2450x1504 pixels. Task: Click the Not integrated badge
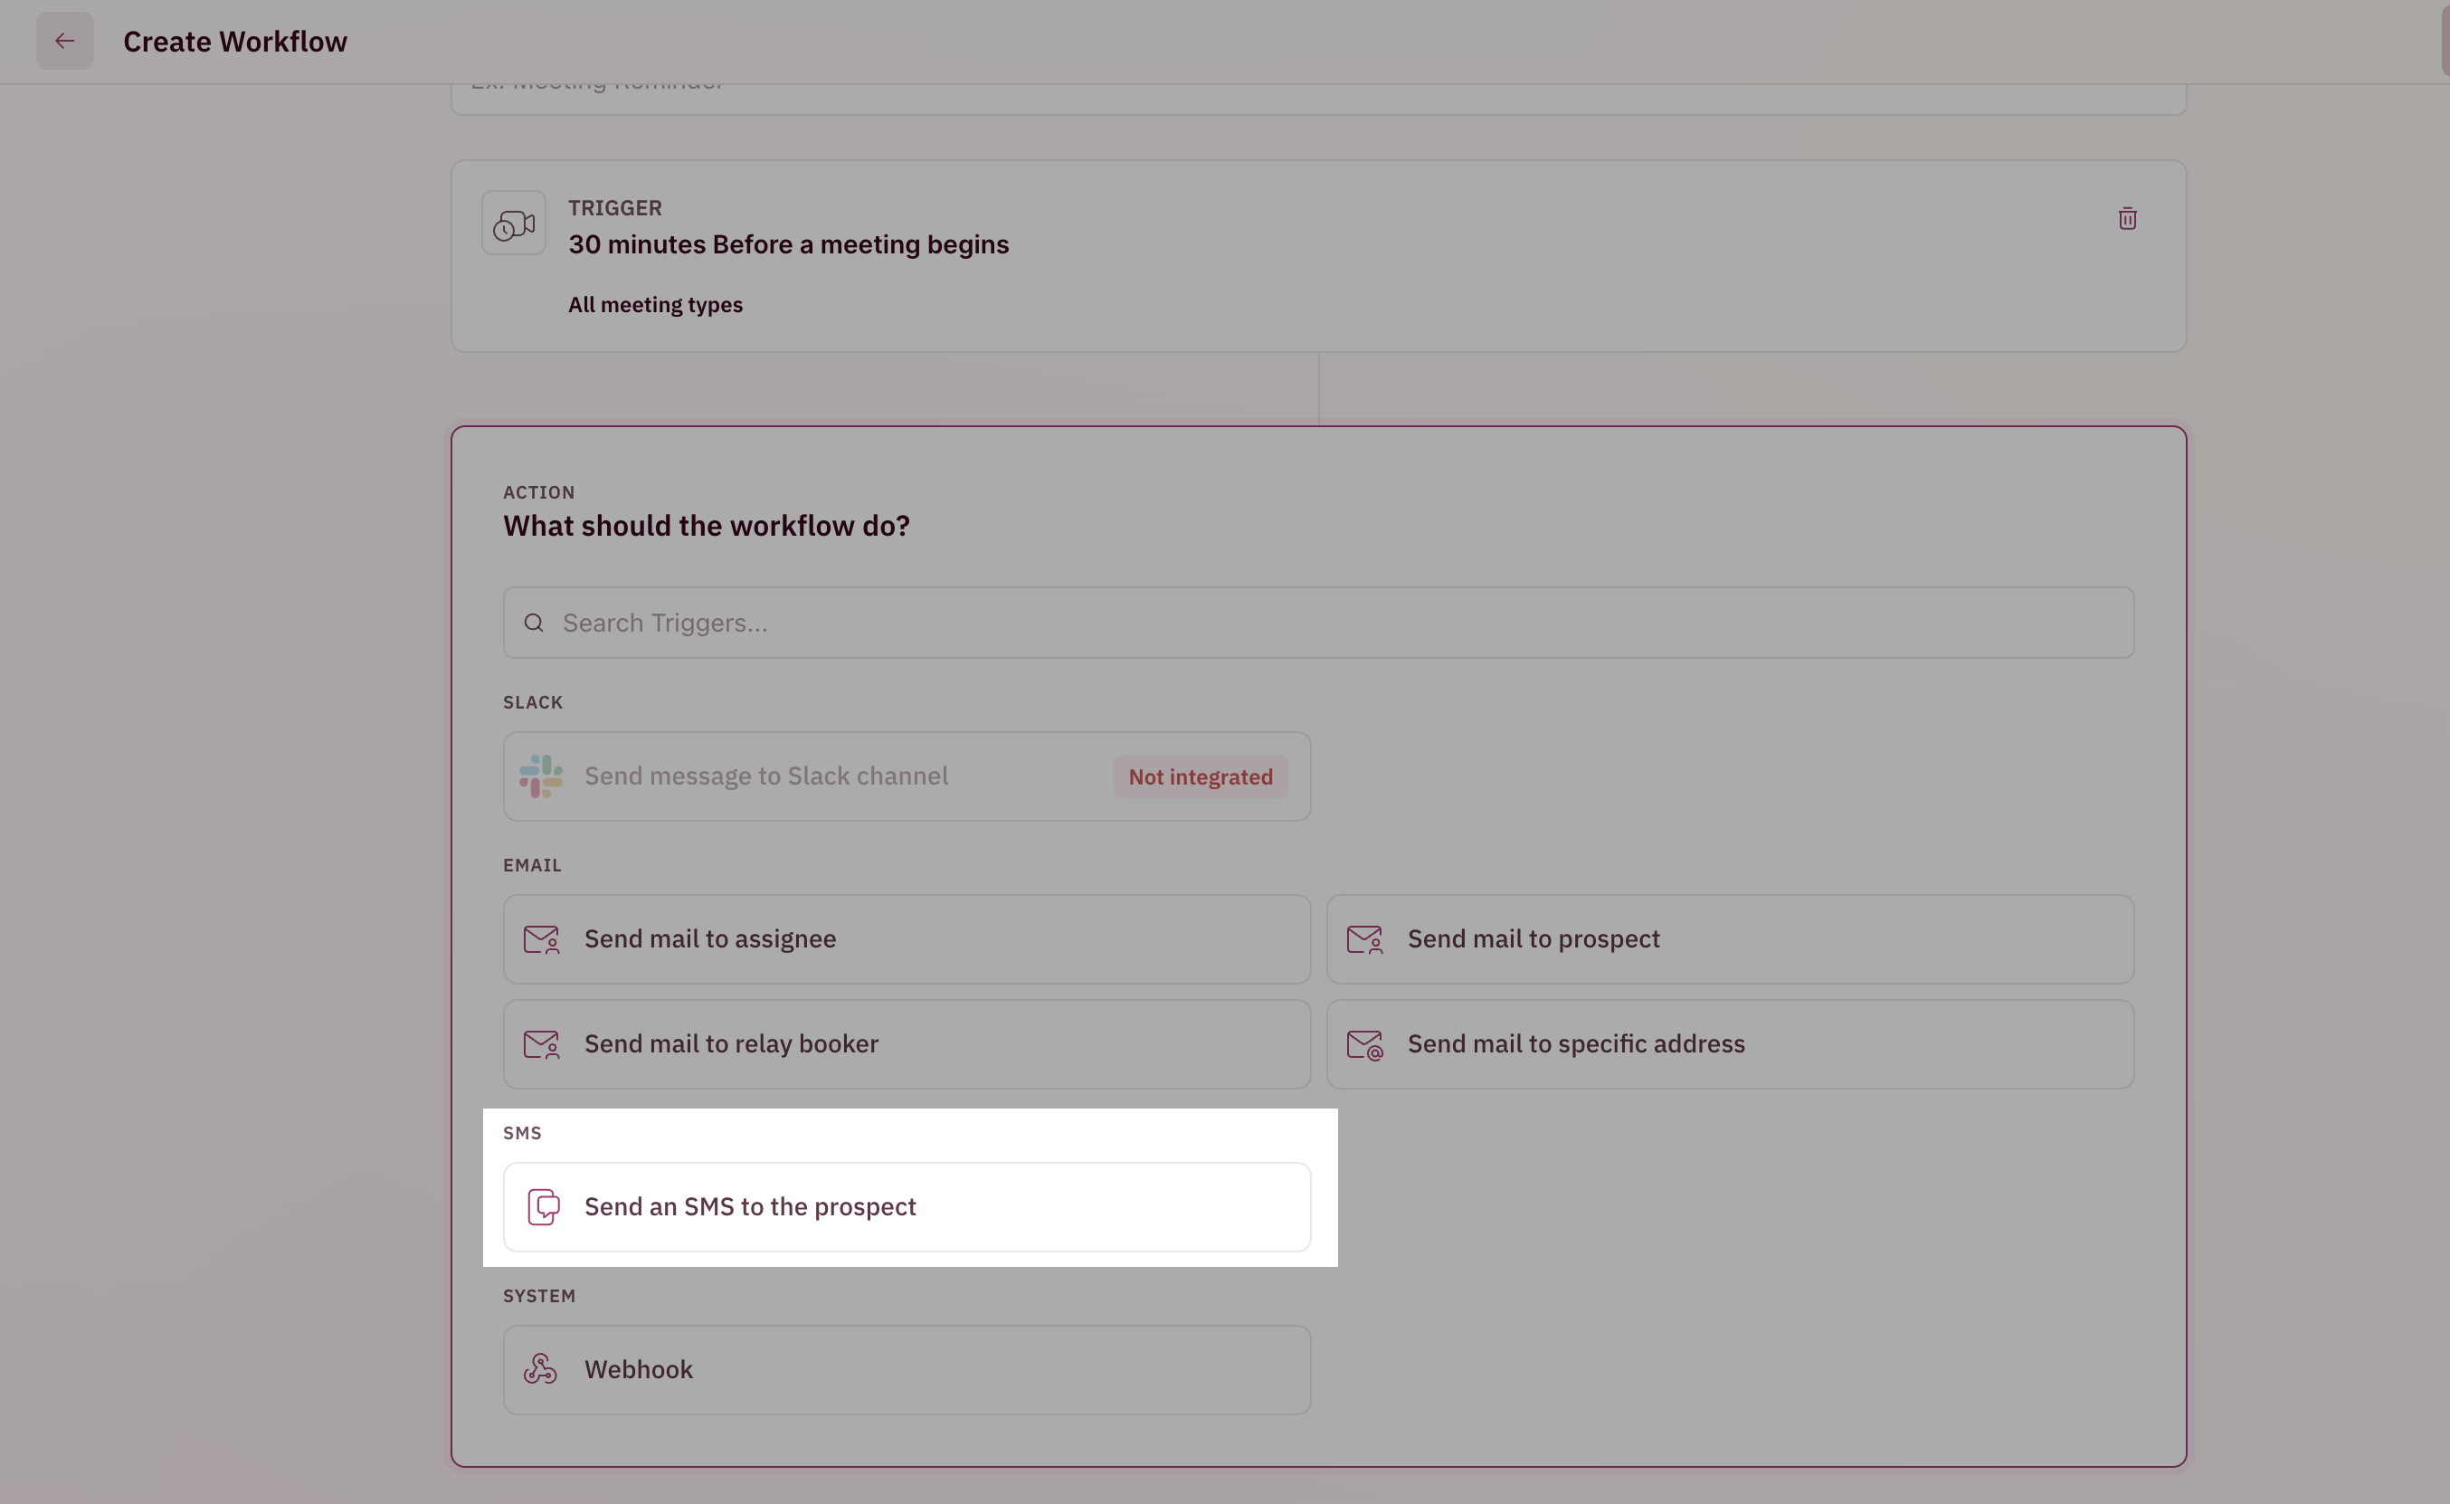click(x=1201, y=776)
